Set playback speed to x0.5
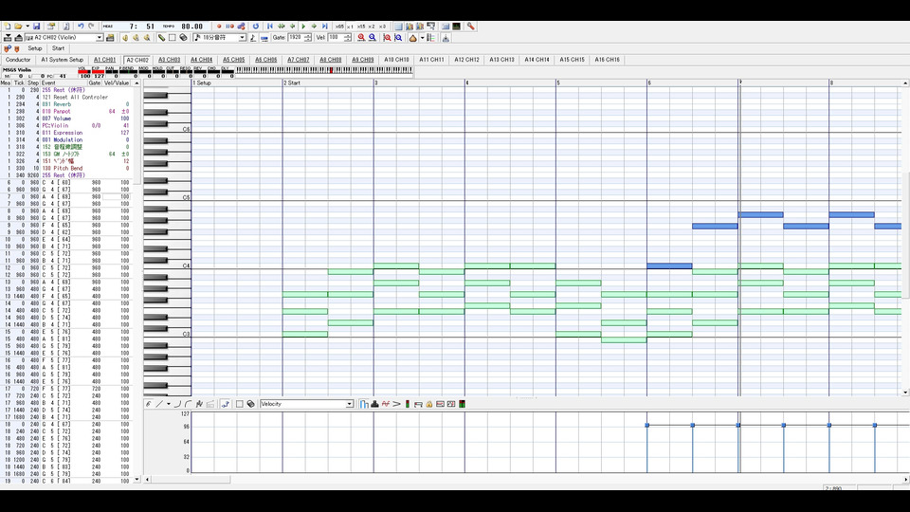Viewport: 910px width, 512px height. 339,27
